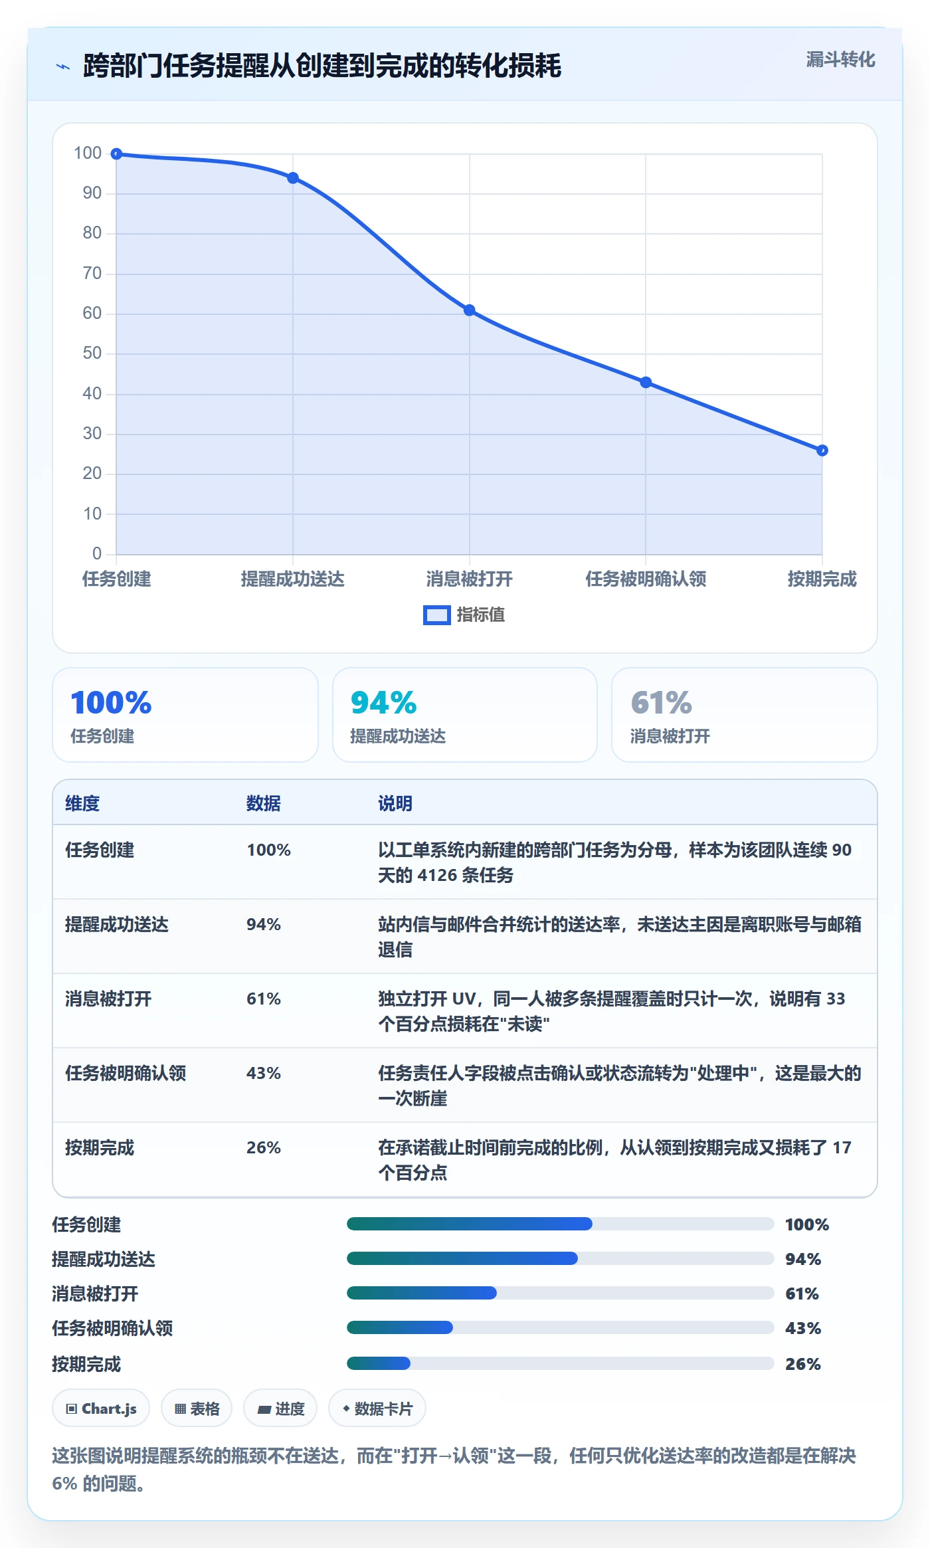
Task: Click the 进度 chip
Action: [280, 1408]
